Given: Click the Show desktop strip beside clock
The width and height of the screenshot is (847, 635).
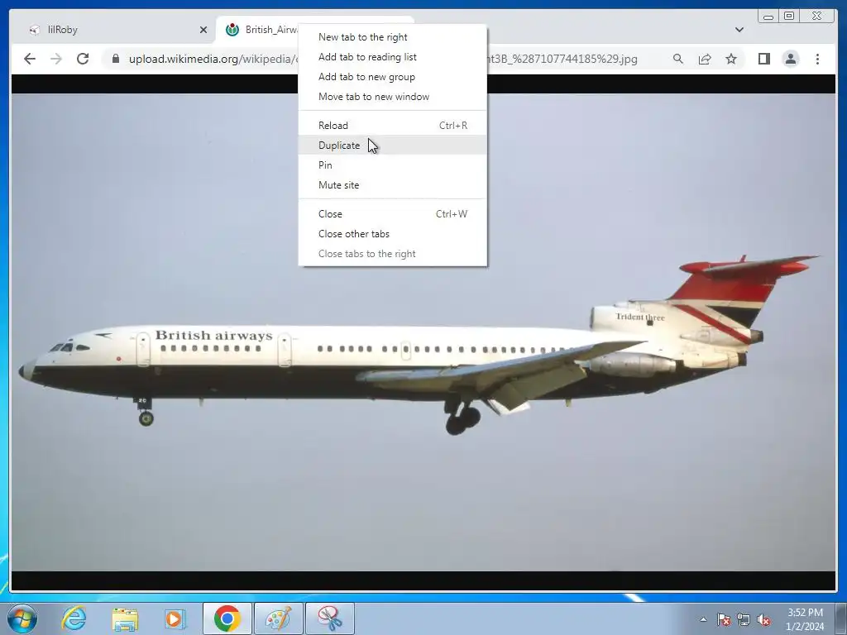Looking at the screenshot, I should click(840, 618).
